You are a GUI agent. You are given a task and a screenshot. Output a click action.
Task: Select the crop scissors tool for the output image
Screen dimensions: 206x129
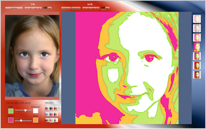[x=107, y=8]
